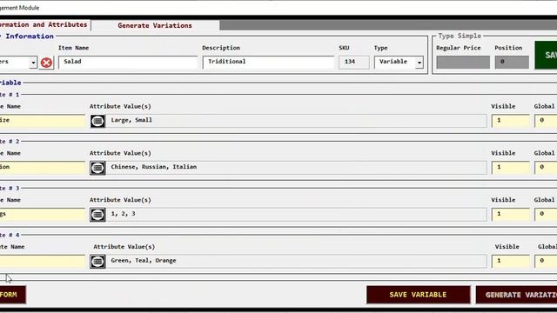Viewport: 557px width, 313px height.
Task: Click the GENERATE VARIATIONS button
Action: pyautogui.click(x=516, y=295)
